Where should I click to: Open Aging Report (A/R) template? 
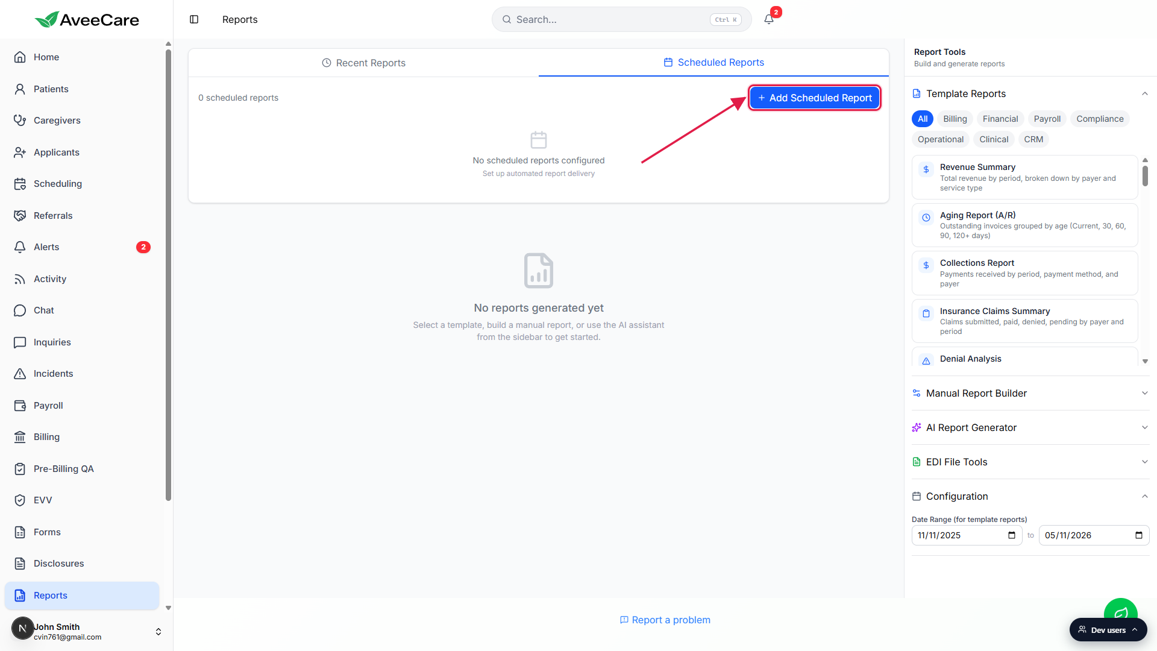pos(1024,225)
